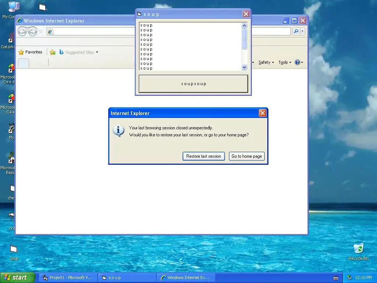Image resolution: width=377 pixels, height=283 pixels.
Task: Close the Internet Explorer dialog
Action: click(262, 113)
